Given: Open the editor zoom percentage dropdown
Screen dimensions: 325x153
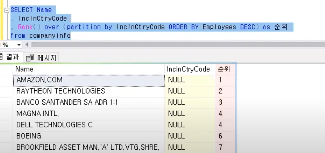Looking at the screenshot, I should (x=19, y=45).
